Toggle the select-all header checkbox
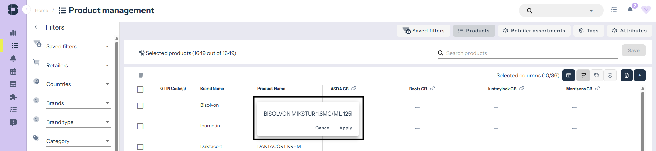 click(140, 89)
